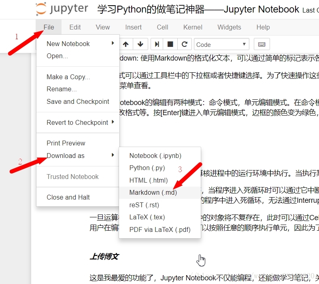Download as Notebook (.ipynb)
The image size is (319, 284).
pyautogui.click(x=160, y=156)
